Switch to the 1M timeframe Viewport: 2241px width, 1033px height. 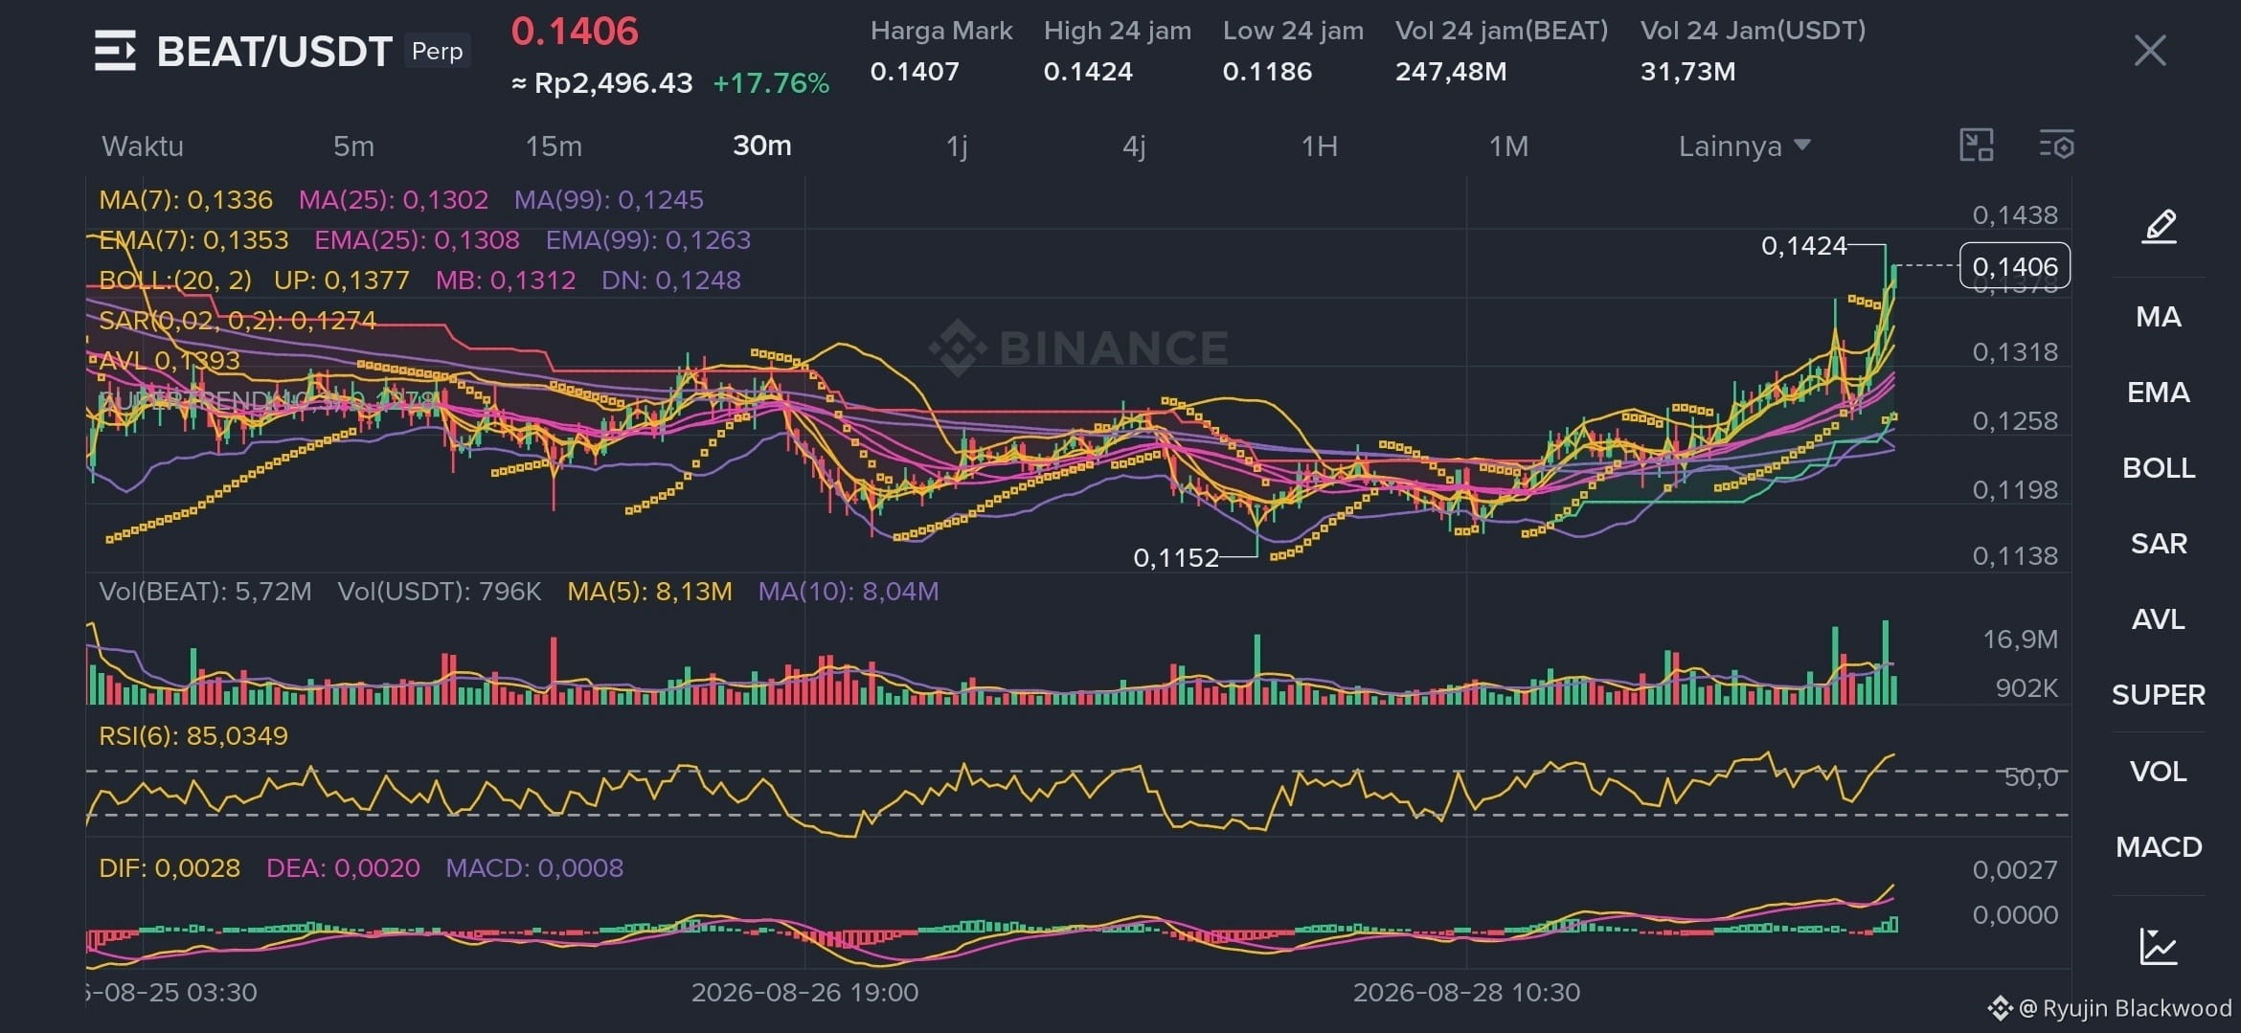(x=1508, y=146)
